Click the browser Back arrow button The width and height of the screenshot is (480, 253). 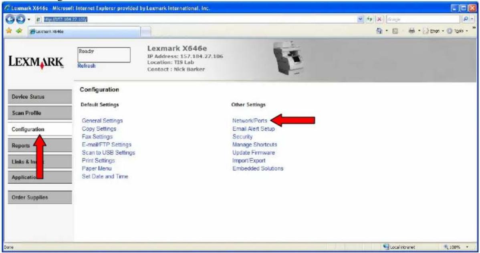click(10, 20)
